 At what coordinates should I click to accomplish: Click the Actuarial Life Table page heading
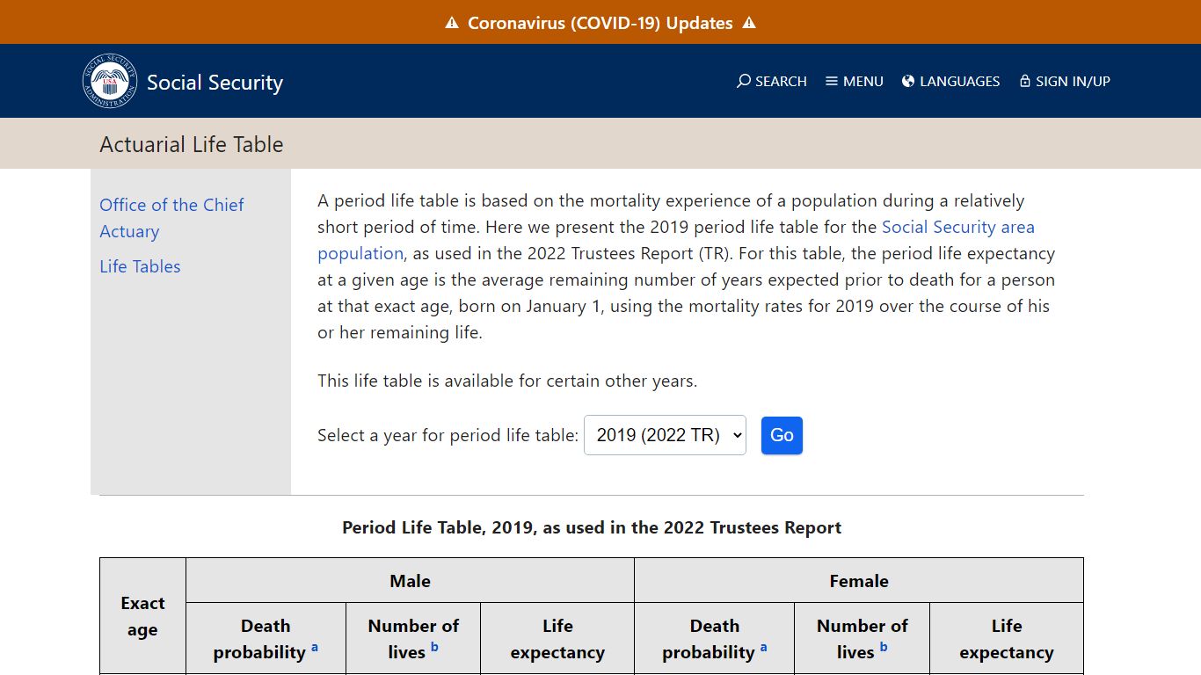[x=192, y=144]
